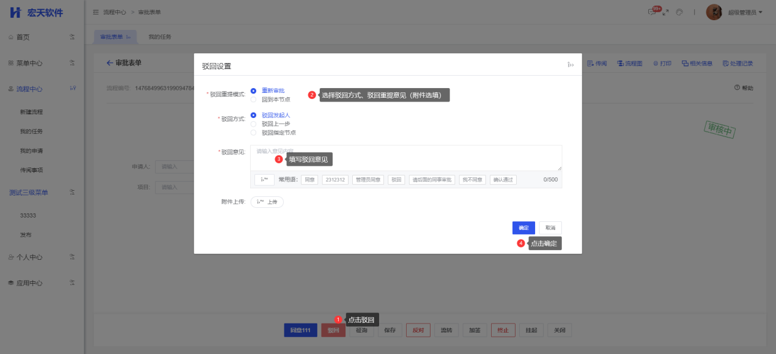Viewport: 776px width, 354px height.
Task: Switch to the 我的任务 tab
Action: pos(160,37)
